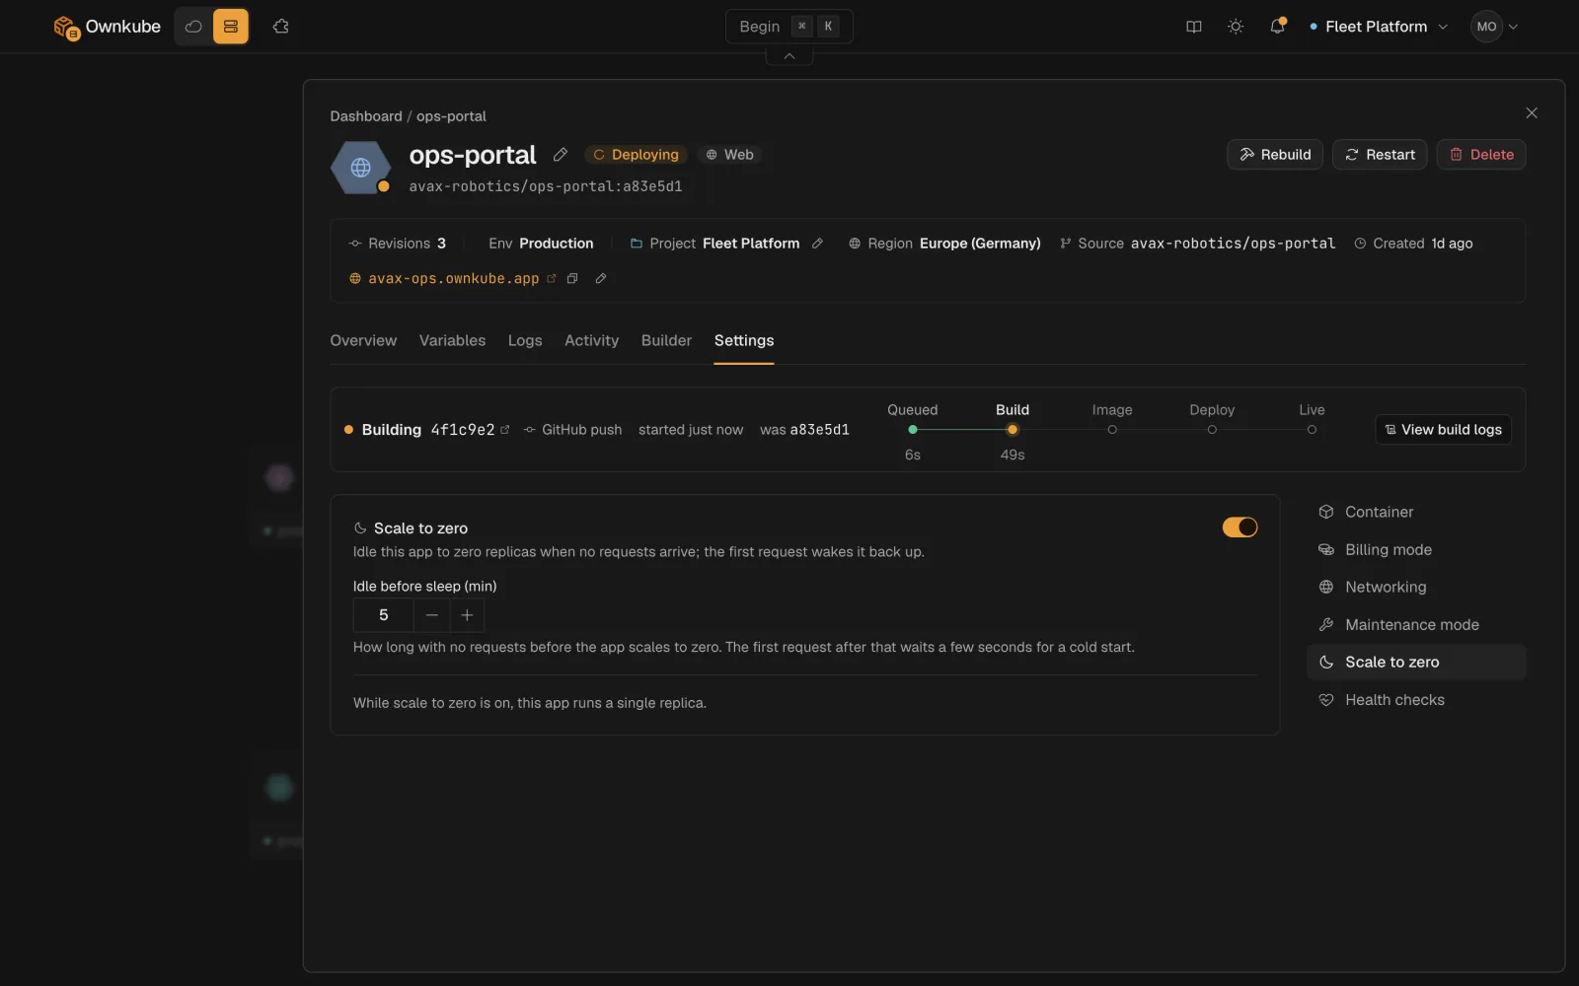Click the Dashboard breadcrumb link
This screenshot has width=1579, height=986.
[366, 116]
